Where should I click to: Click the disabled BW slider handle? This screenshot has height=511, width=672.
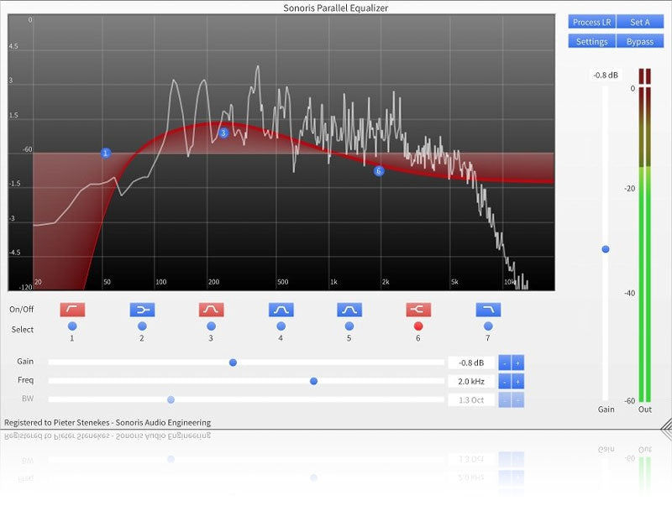[171, 399]
